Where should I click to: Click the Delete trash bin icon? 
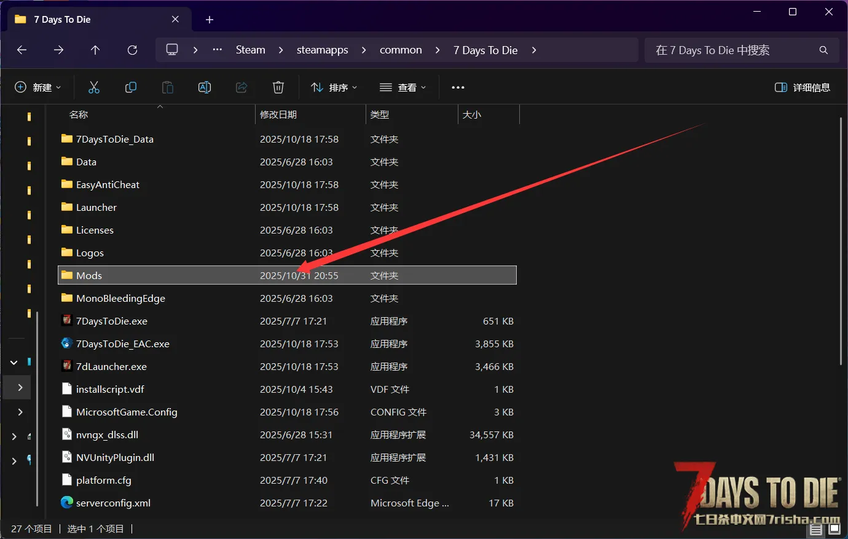point(278,87)
